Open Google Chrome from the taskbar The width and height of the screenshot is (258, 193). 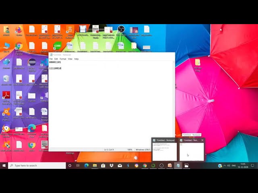tap(145, 166)
